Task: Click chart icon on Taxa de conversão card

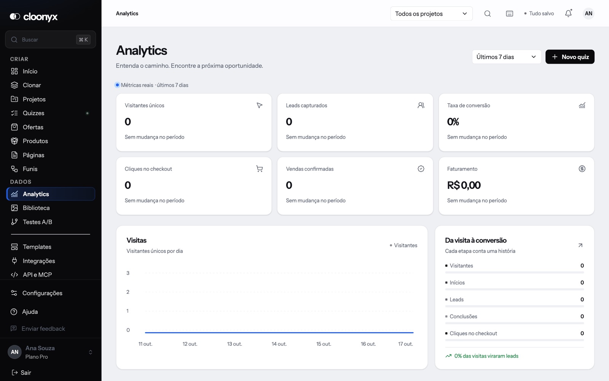Action: [582, 105]
